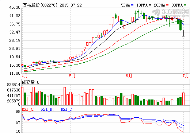Click the 28.19 price axis label

(15, 40)
